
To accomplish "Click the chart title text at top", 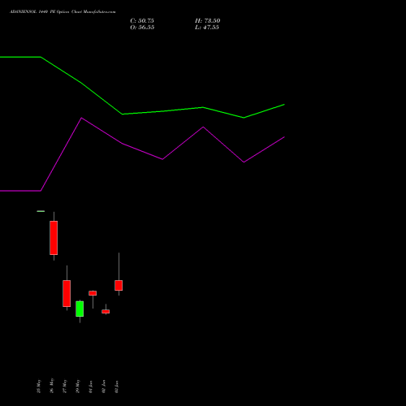I will click(63, 12).
